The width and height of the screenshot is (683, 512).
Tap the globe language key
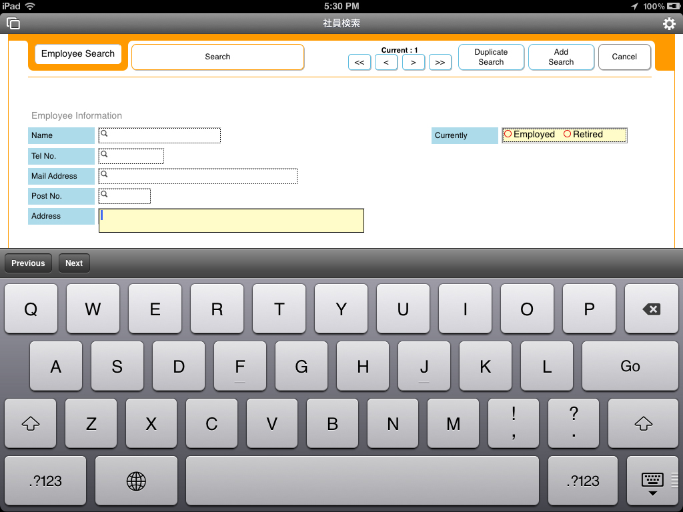click(136, 481)
